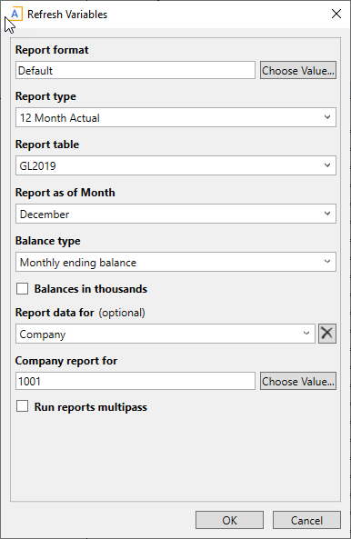Image resolution: width=351 pixels, height=539 pixels.
Task: Click the Company report for field with 1001
Action: click(135, 381)
